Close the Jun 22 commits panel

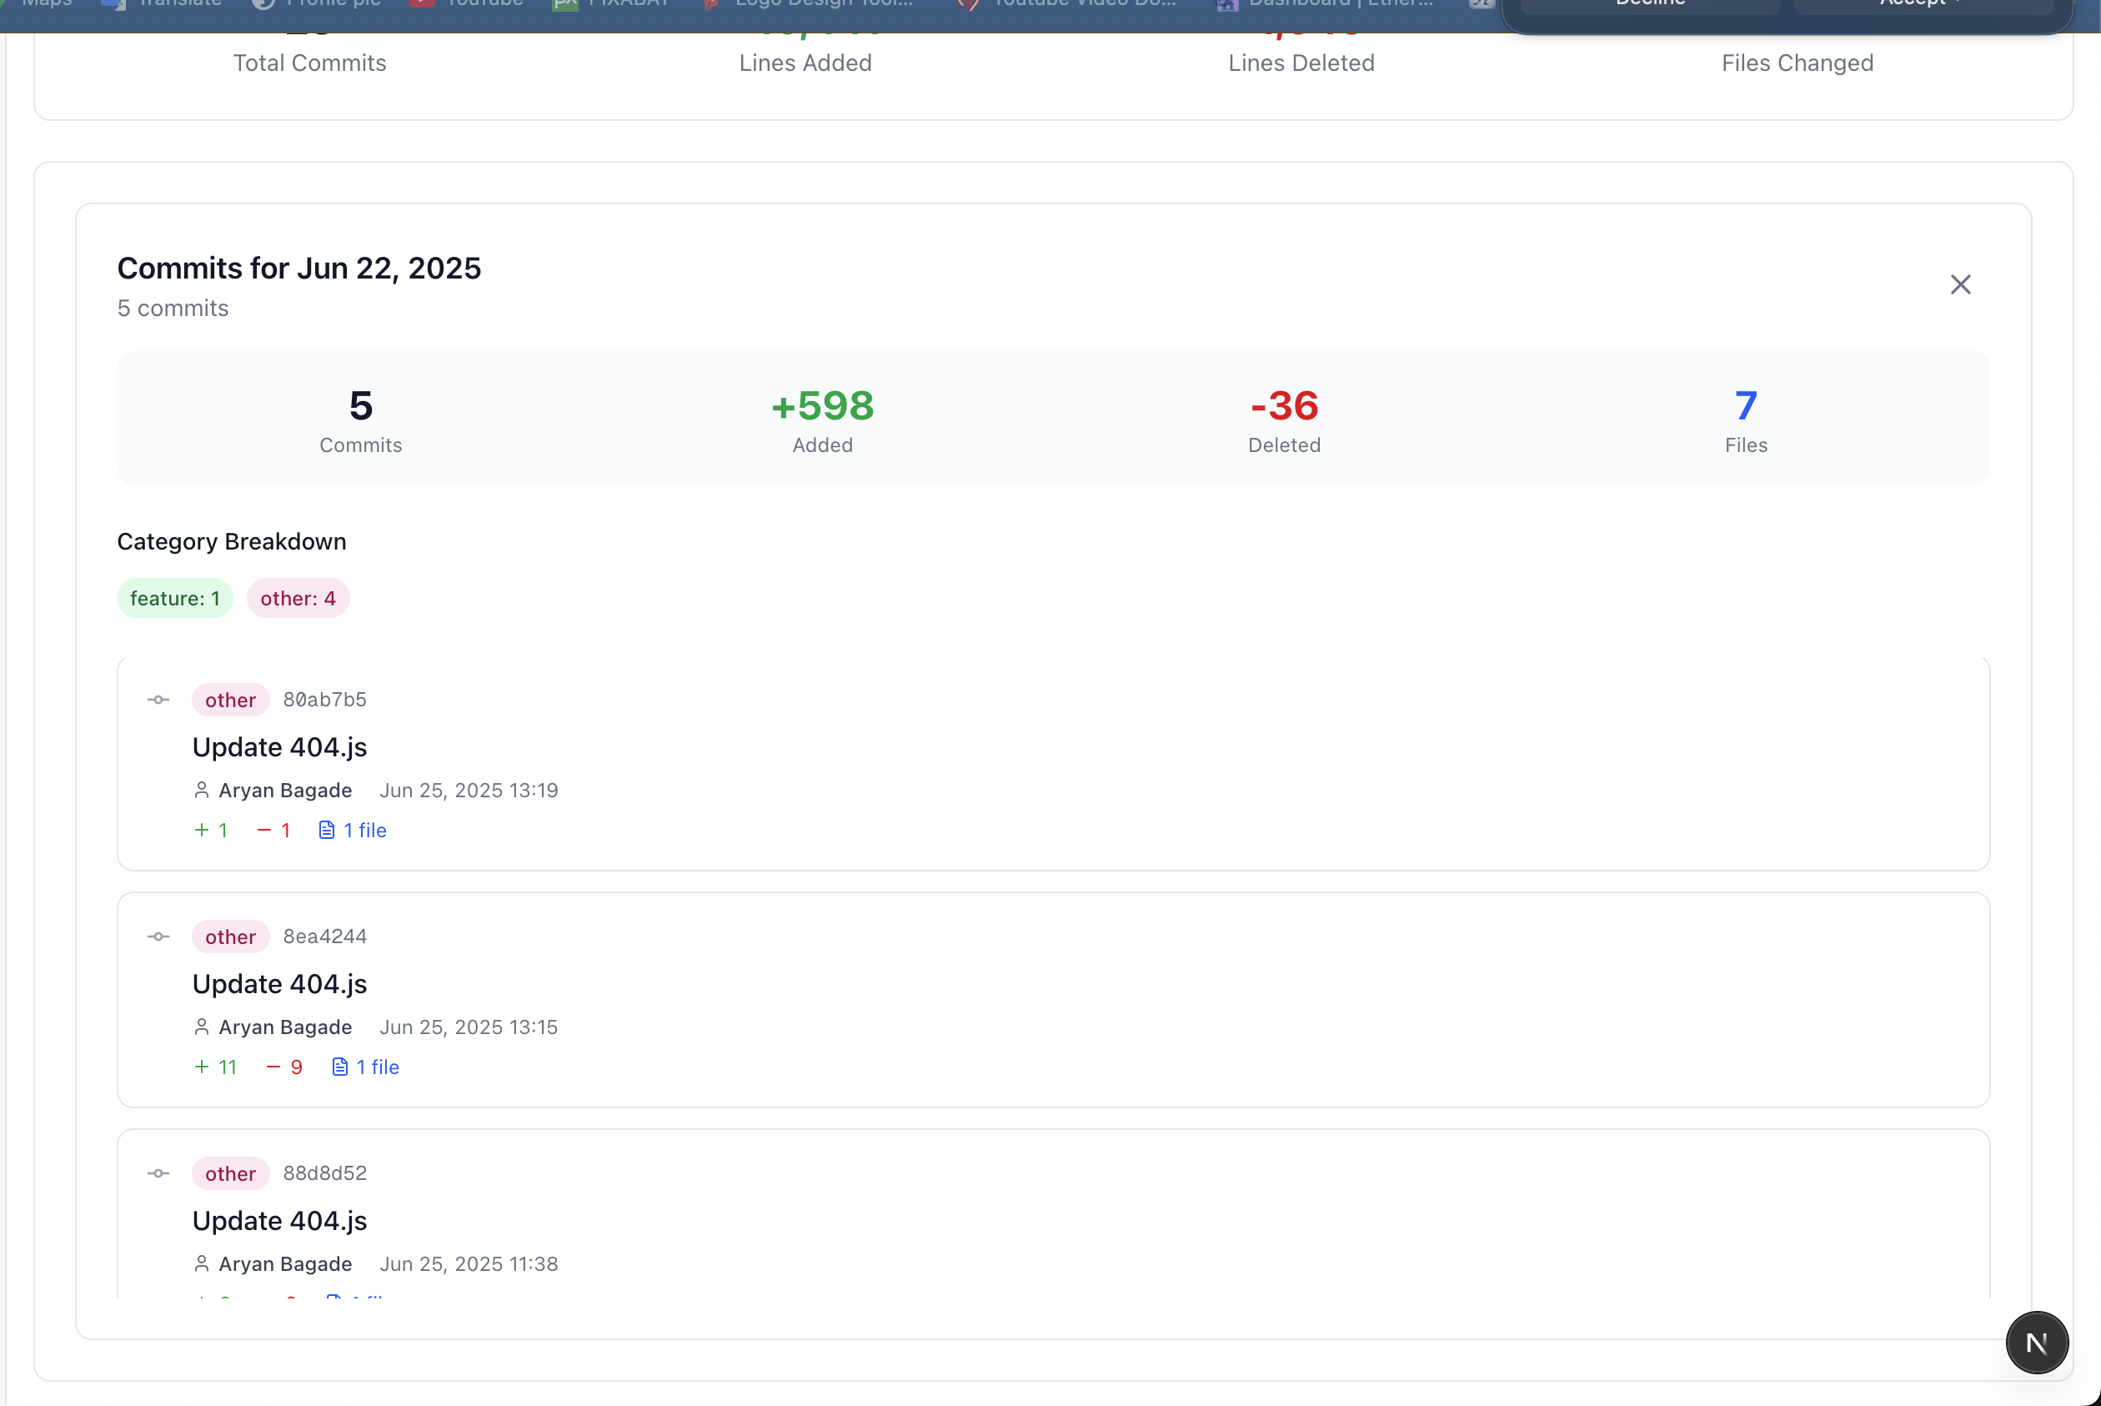click(x=1960, y=284)
